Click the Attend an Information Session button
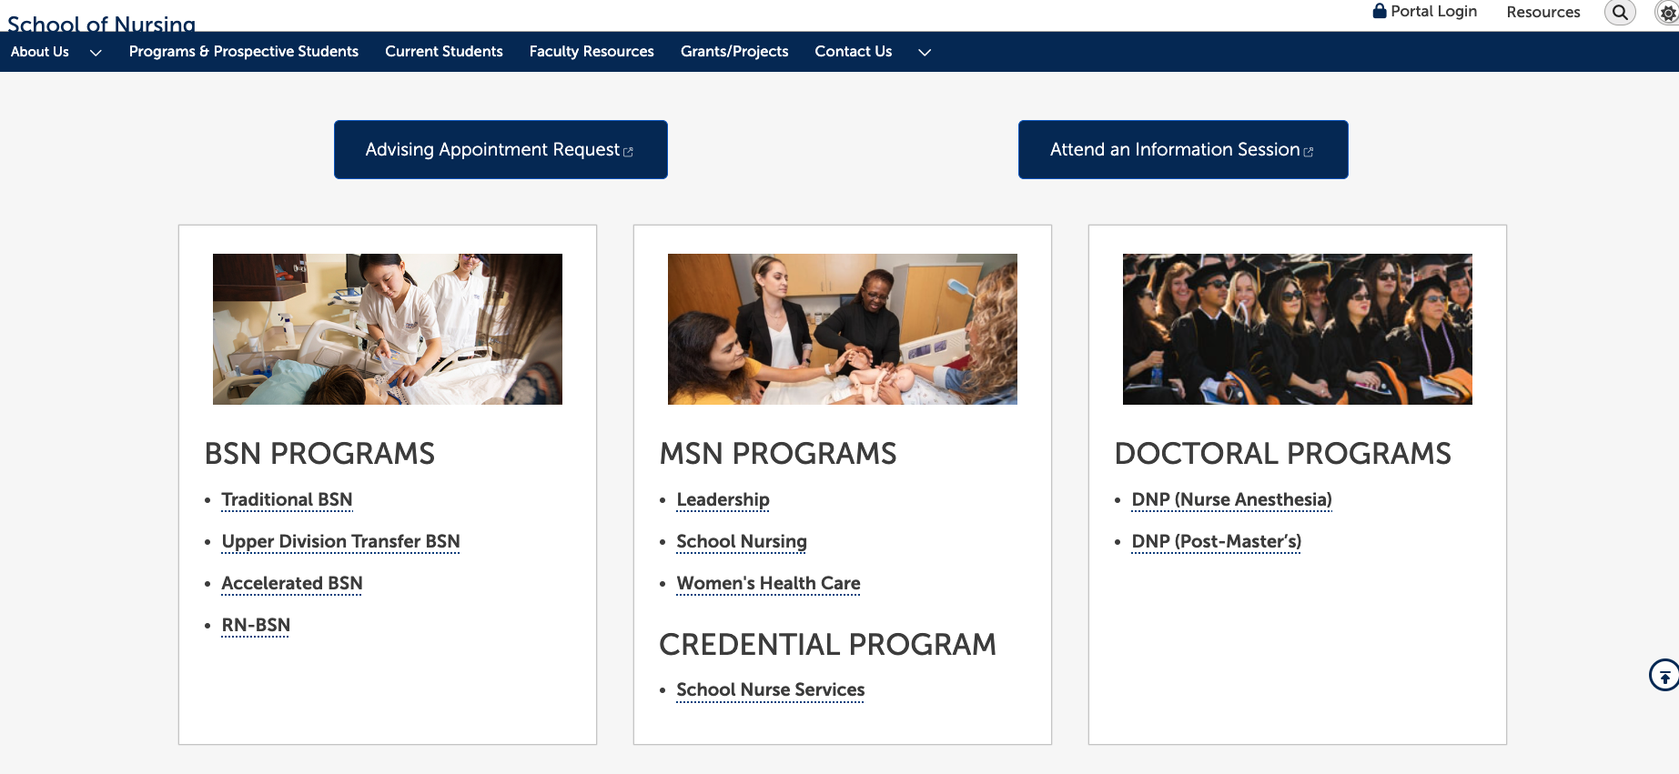The image size is (1679, 774). tap(1183, 149)
